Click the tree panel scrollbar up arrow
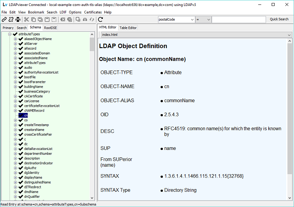Viewport: 294px width, 207px height. [92, 34]
